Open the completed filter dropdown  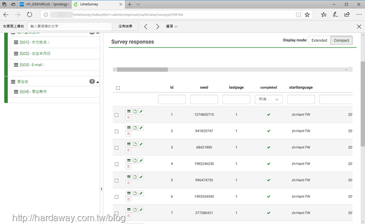coord(269,99)
